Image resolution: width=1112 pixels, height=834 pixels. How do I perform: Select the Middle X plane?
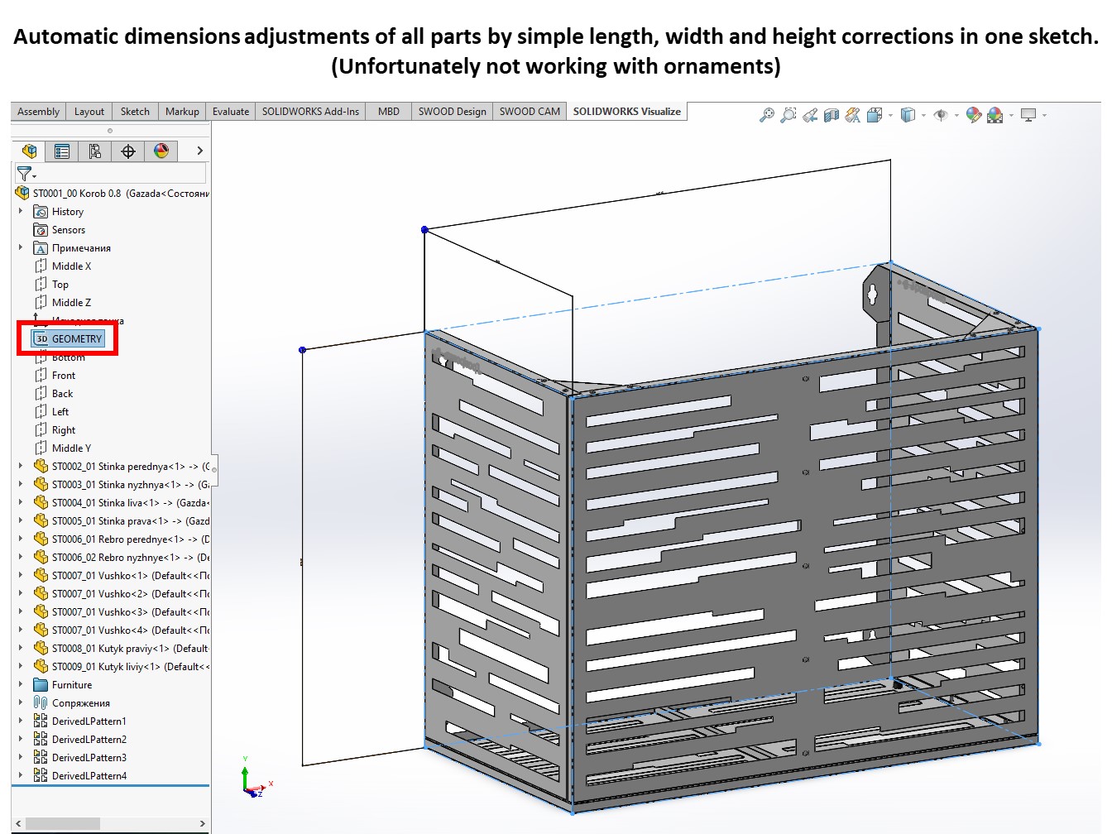point(63,266)
